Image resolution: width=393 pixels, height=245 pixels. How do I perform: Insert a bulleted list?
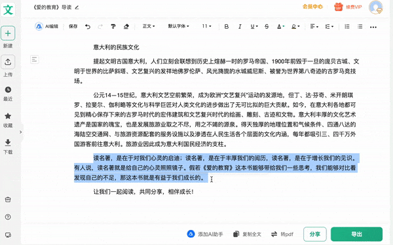[360, 27]
